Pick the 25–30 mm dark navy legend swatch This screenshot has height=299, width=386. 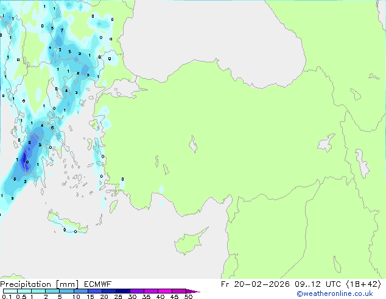pos(122,291)
